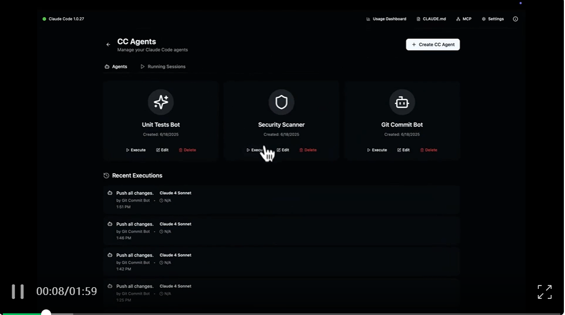Click the back arrow beside CC Agents

(x=108, y=44)
